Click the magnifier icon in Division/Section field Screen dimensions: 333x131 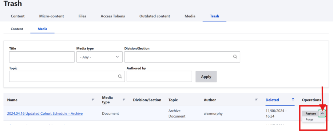pyautogui.click(x=235, y=57)
